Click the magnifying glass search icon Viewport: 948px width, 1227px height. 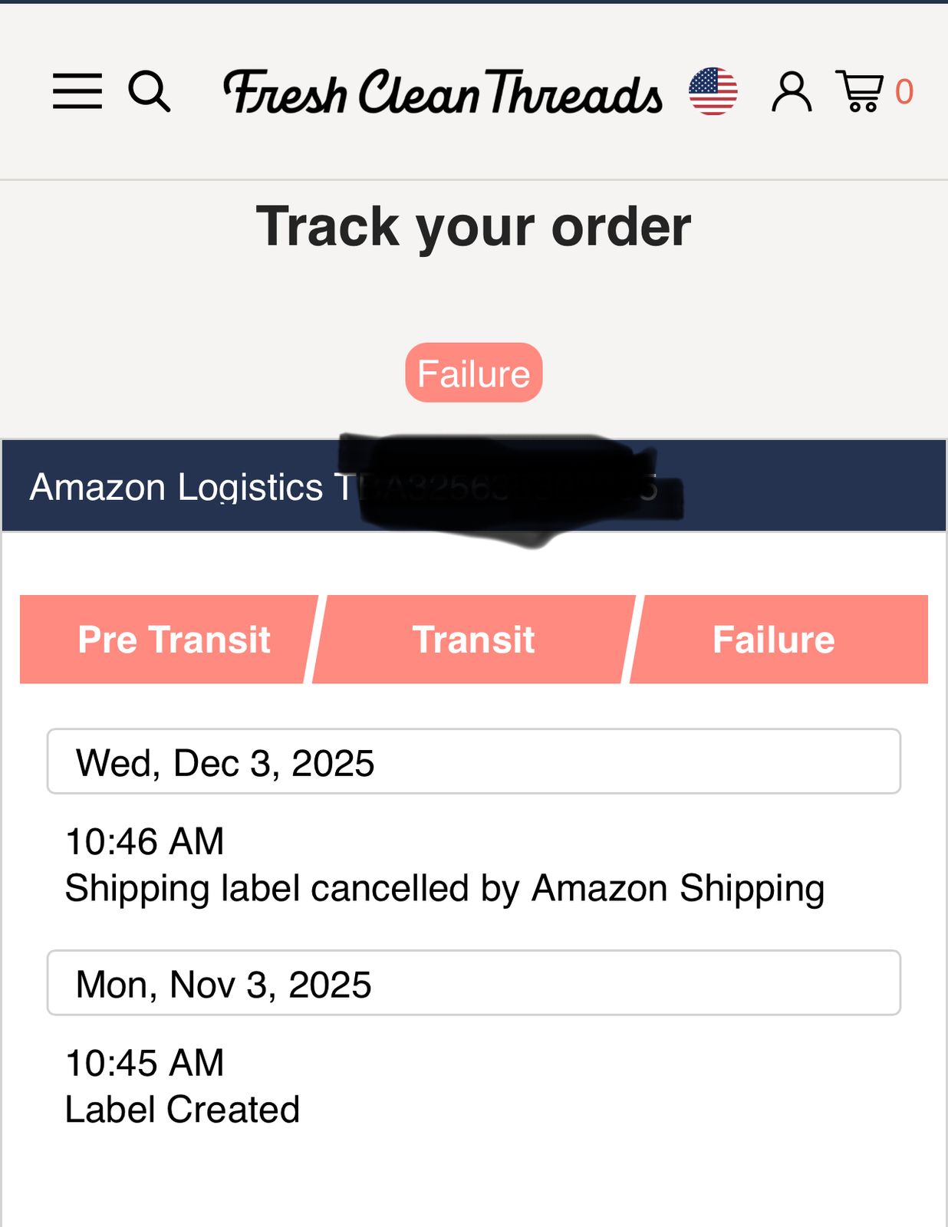point(149,91)
